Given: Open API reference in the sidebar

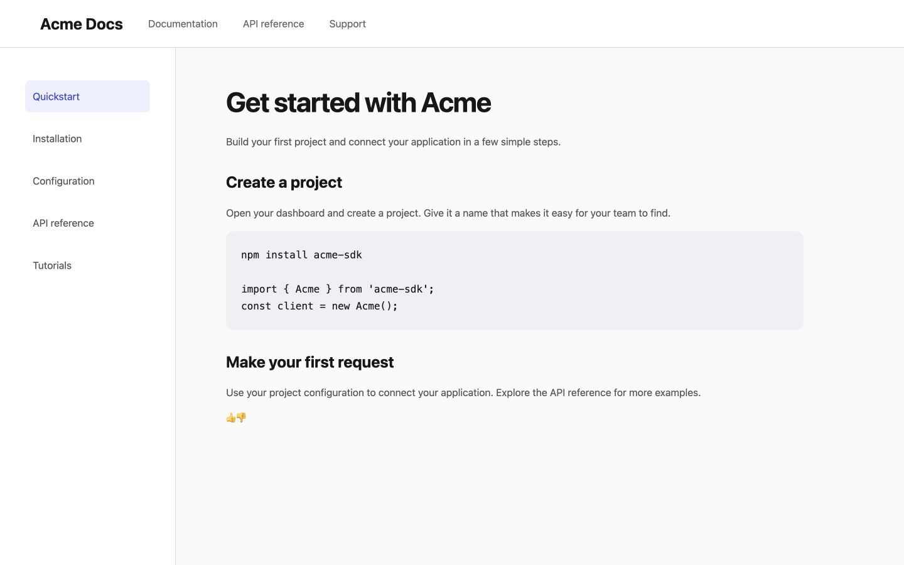Looking at the screenshot, I should pyautogui.click(x=87, y=223).
